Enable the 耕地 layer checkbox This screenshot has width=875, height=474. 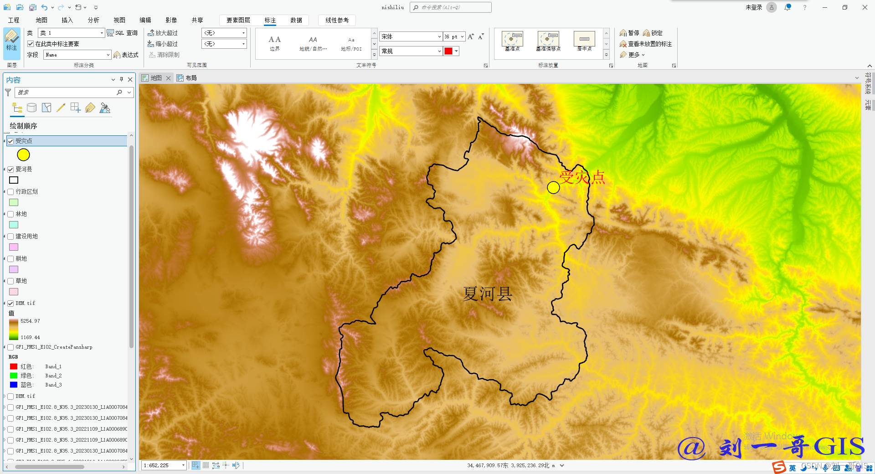(x=10, y=258)
